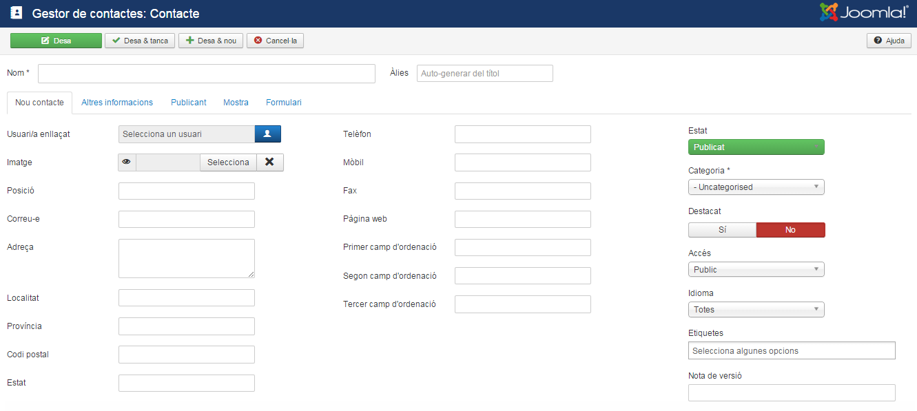Click Desa & tanca button
This screenshot has height=411, width=917.
tap(140, 41)
